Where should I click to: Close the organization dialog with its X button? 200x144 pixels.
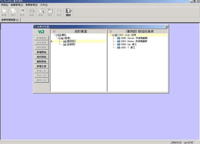(166, 27)
